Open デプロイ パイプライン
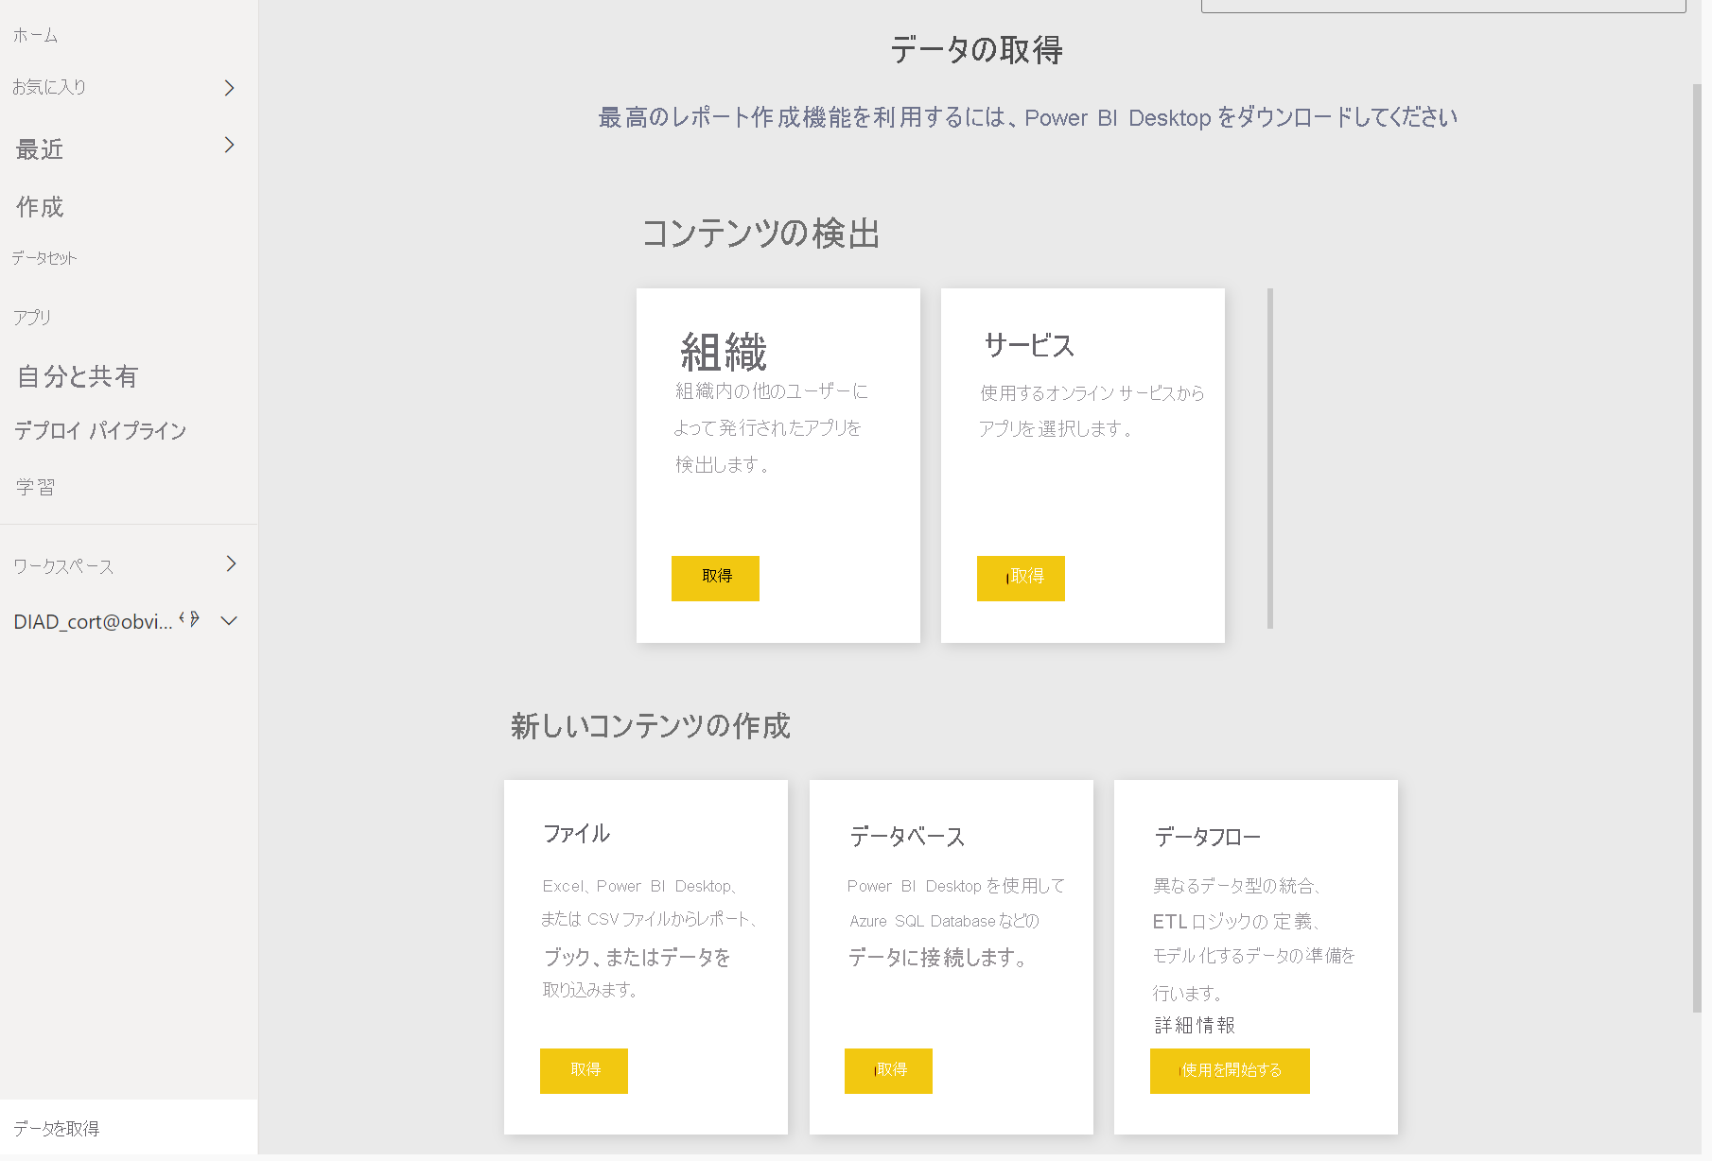1712x1161 pixels. (100, 431)
